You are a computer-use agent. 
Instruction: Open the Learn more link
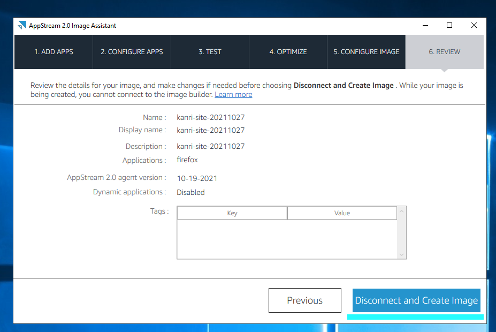233,95
